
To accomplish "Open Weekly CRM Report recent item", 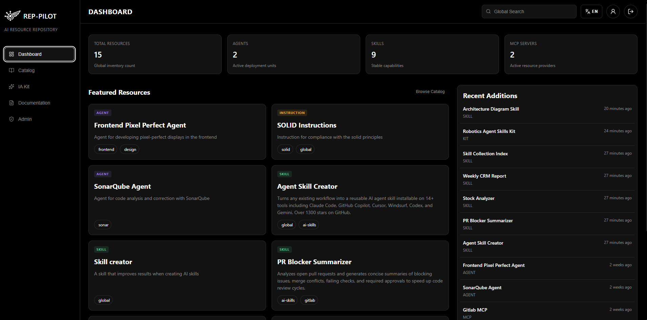I will 547,179.
